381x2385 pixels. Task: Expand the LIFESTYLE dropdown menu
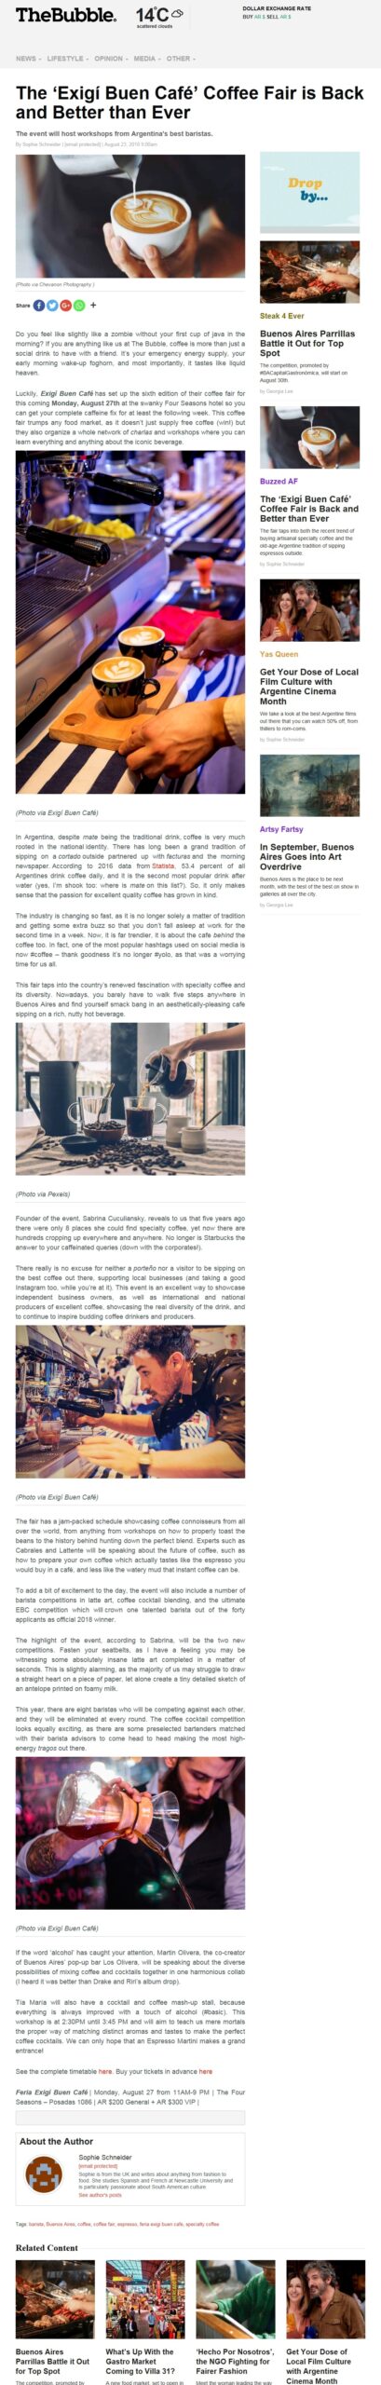coord(67,58)
